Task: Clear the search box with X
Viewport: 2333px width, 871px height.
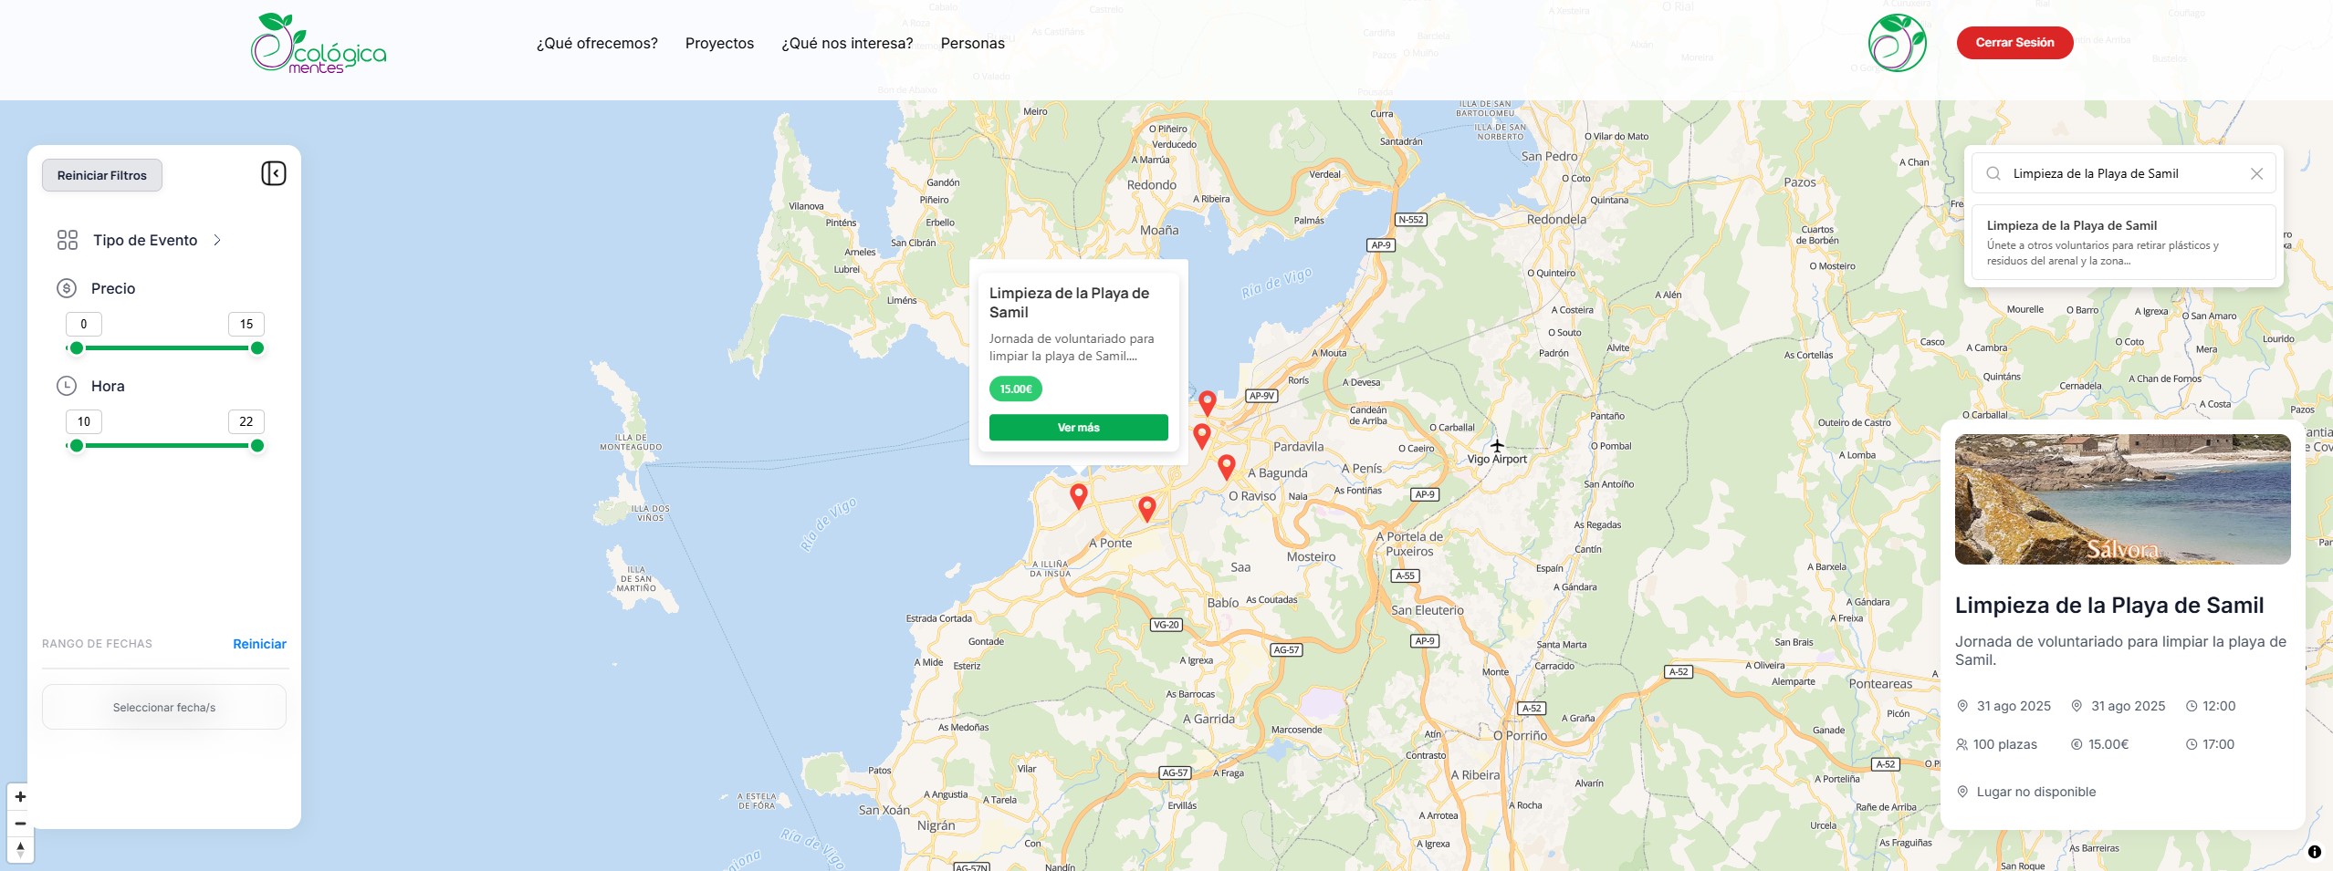Action: tap(2256, 174)
